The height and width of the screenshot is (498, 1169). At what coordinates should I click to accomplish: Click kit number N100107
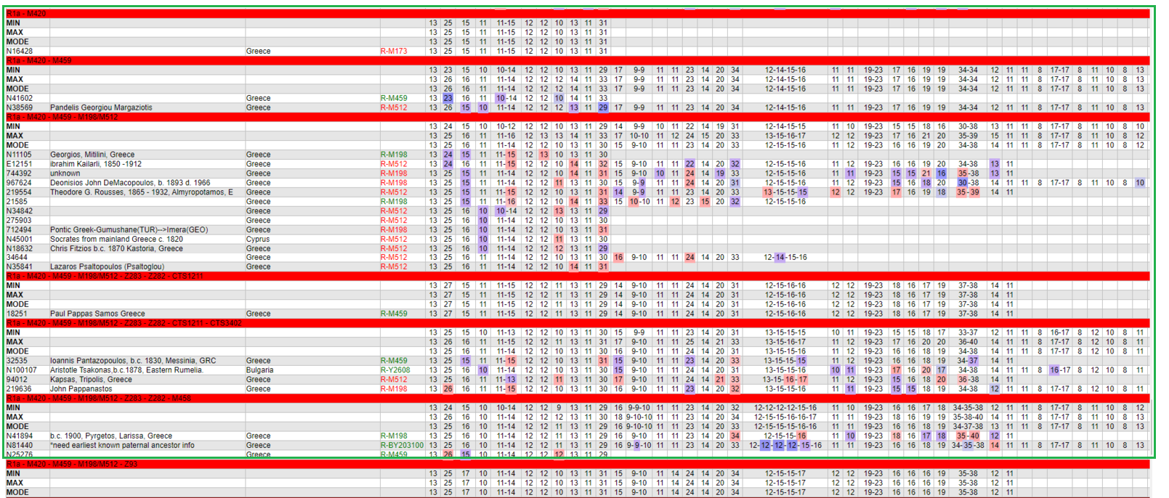22,370
